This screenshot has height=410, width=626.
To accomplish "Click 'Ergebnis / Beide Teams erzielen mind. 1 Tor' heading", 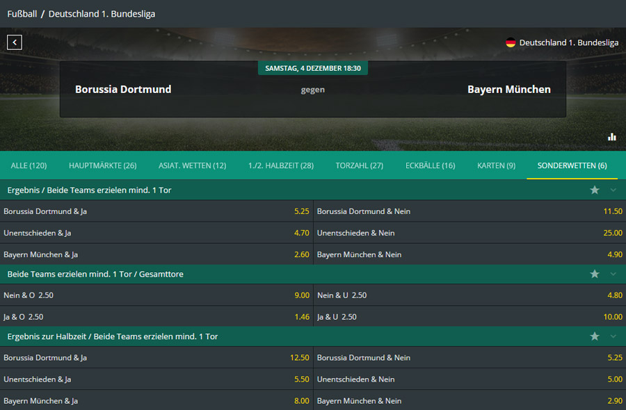I will [89, 190].
